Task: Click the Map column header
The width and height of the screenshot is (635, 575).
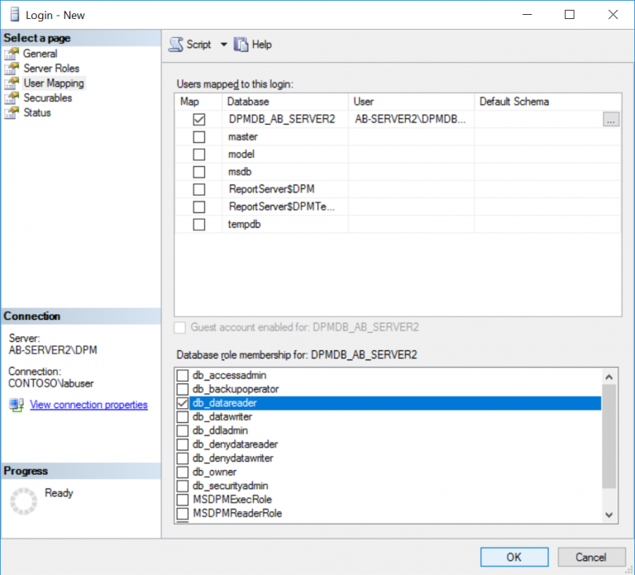Action: [198, 102]
